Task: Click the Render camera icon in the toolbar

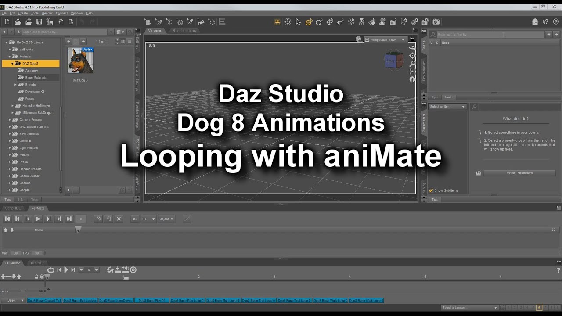Action: tap(436, 22)
